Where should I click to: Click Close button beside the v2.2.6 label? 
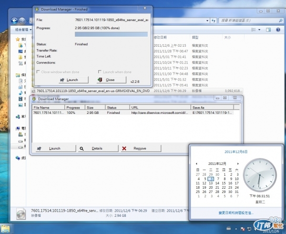111,80
